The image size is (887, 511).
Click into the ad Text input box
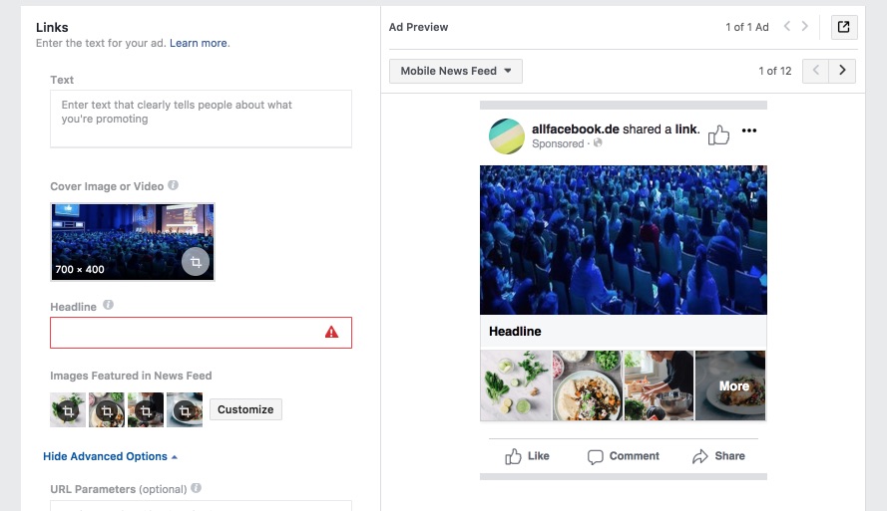click(201, 119)
